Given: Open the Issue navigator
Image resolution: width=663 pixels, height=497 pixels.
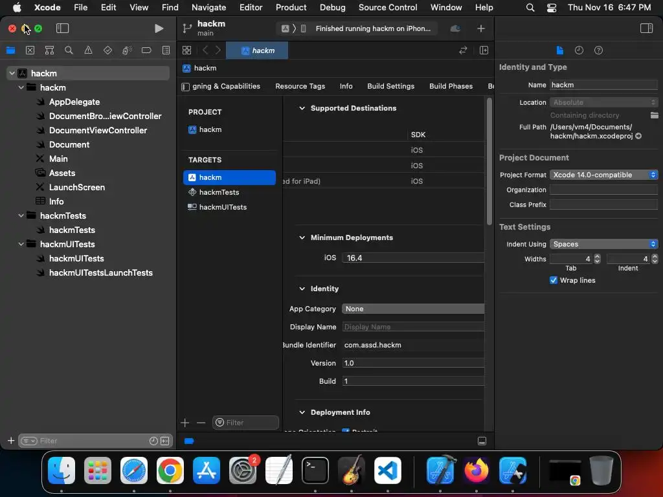Looking at the screenshot, I should 88,50.
